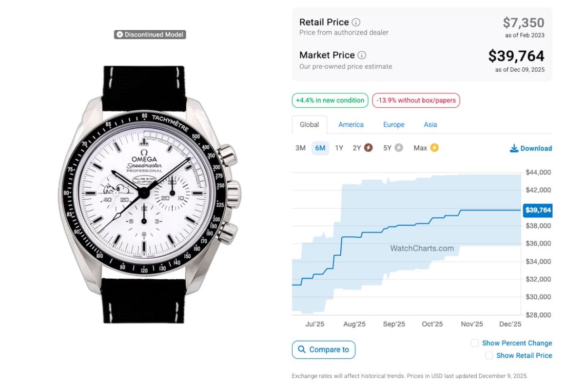Click the 2Y premium lightning icon
Screen dimensions: 585x387
point(369,148)
